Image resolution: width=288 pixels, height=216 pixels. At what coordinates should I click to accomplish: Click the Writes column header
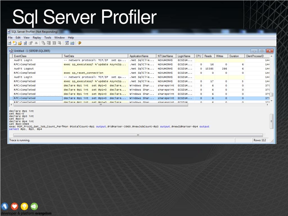(221, 56)
